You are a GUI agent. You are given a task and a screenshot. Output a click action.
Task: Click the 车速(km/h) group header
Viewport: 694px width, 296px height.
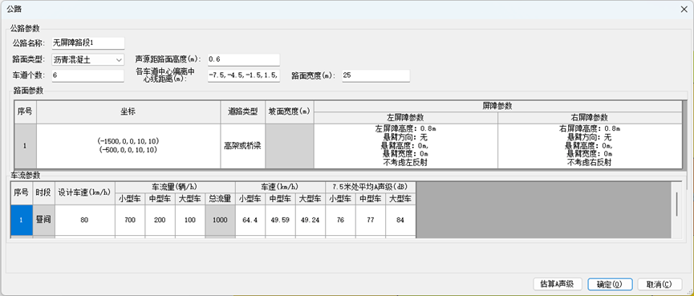pos(281,187)
